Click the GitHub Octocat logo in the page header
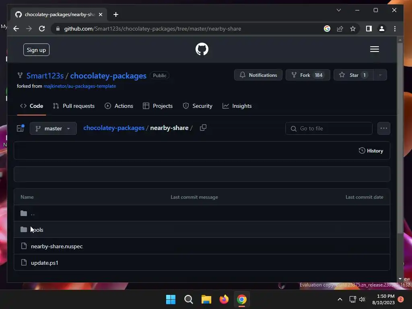Image resolution: width=412 pixels, height=309 pixels. pos(202,49)
